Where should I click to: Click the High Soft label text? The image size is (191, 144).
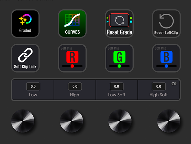[x=159, y=95]
